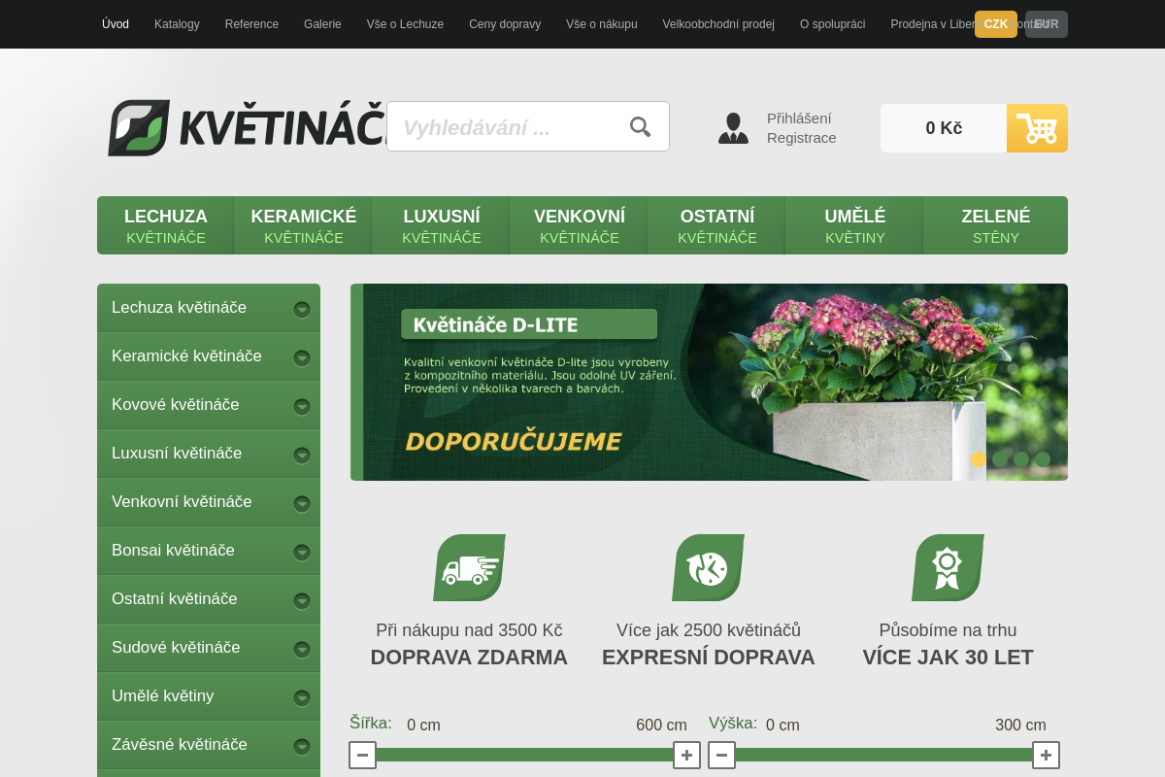Expand Lechuza květináče sidebar category

pos(302,309)
